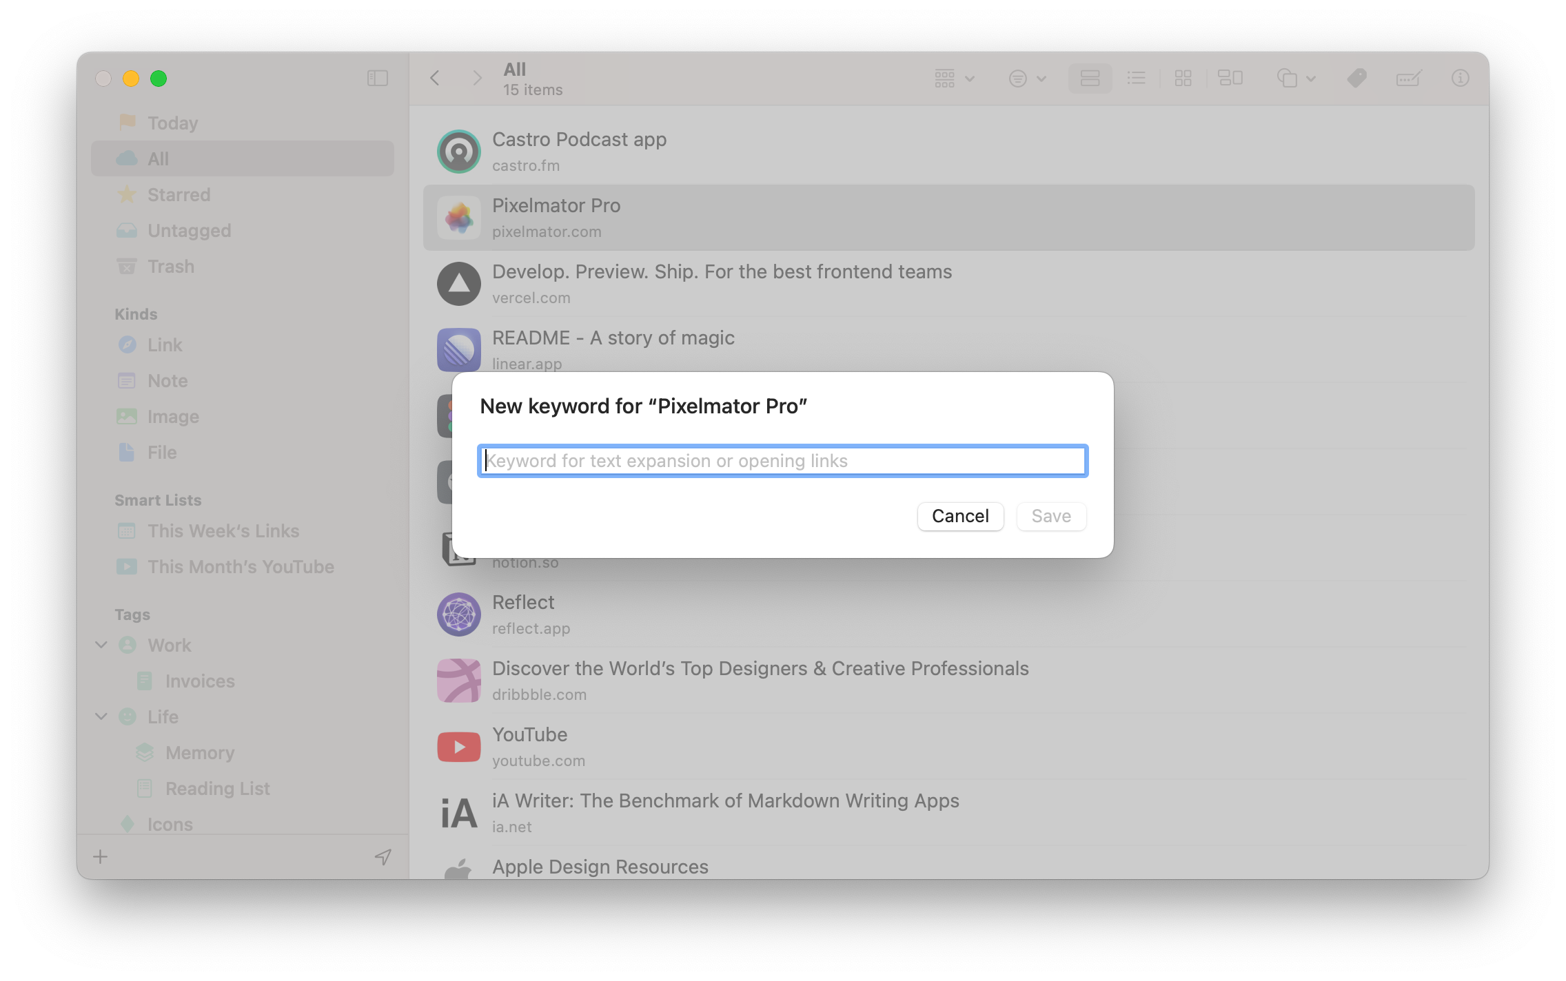1566x981 pixels.
Task: Click the tag icon in toolbar
Action: 1356,79
